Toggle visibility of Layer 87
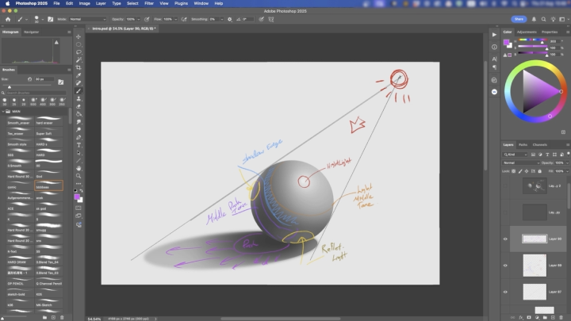571x321 pixels. 506,292
